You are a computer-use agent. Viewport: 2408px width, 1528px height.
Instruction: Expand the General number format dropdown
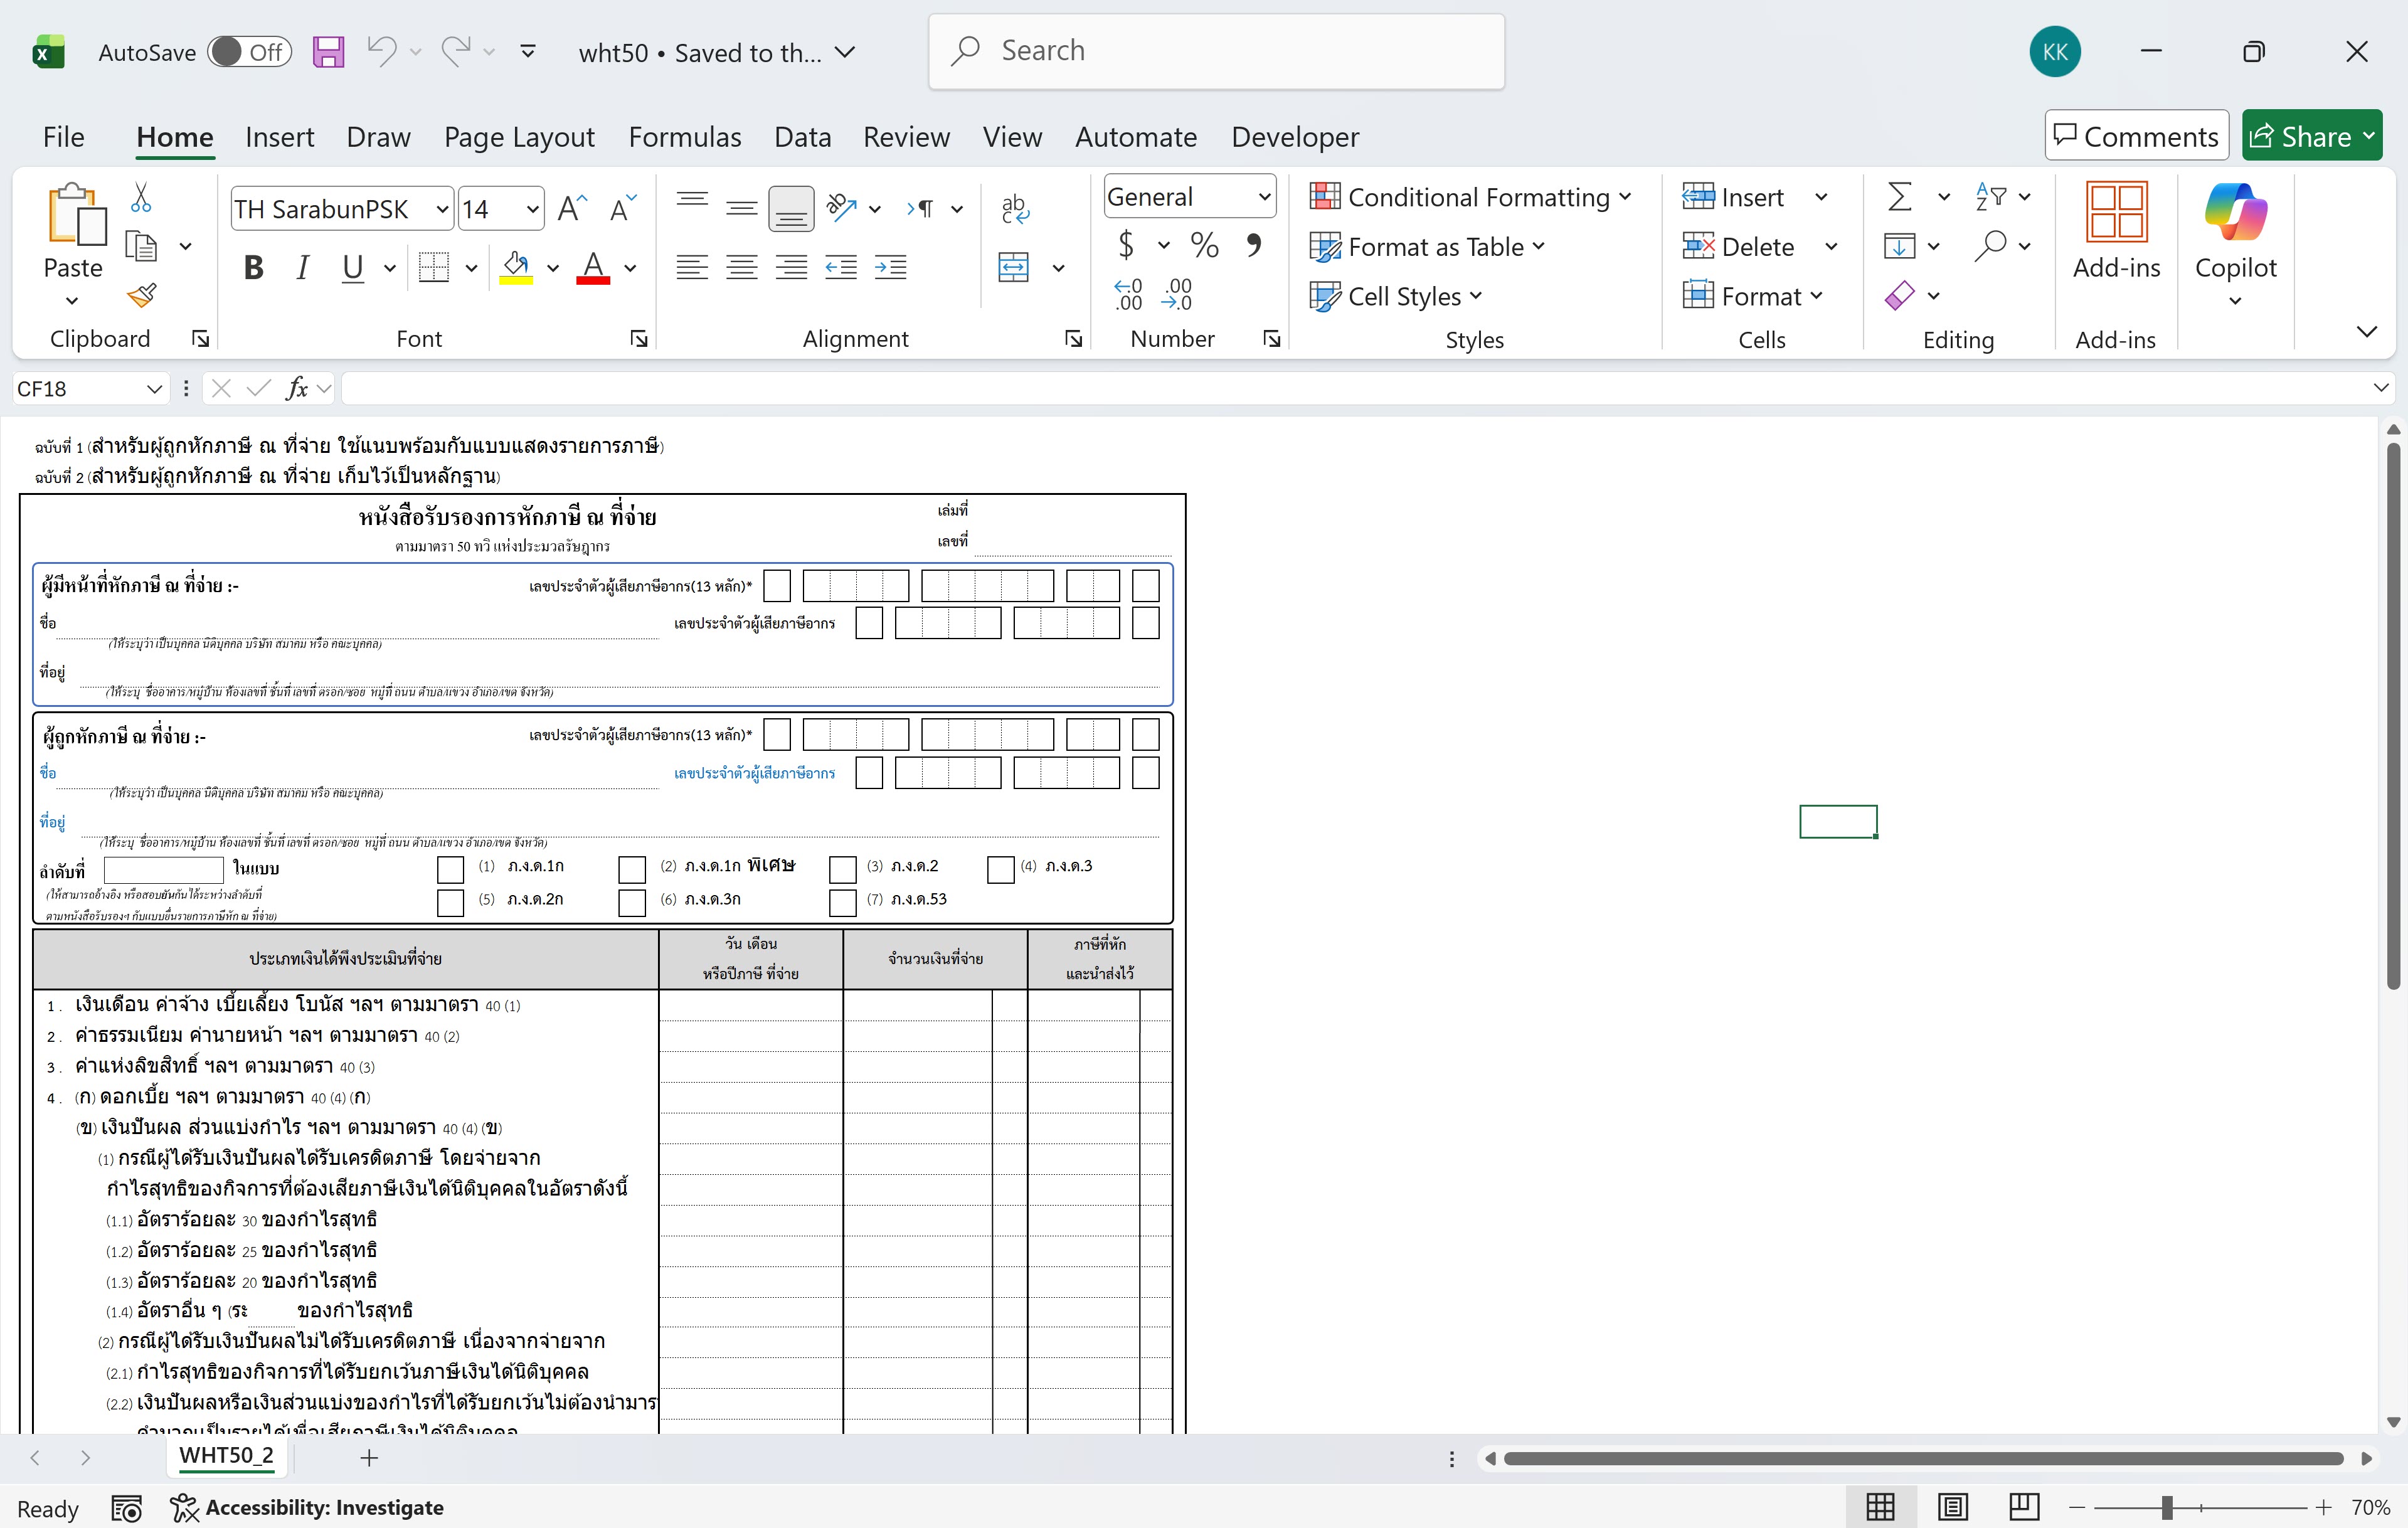1264,197
